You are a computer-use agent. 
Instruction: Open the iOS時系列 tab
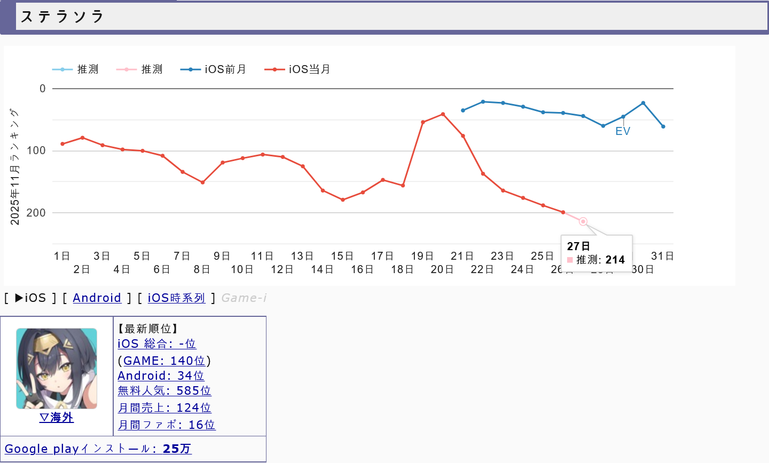176,298
